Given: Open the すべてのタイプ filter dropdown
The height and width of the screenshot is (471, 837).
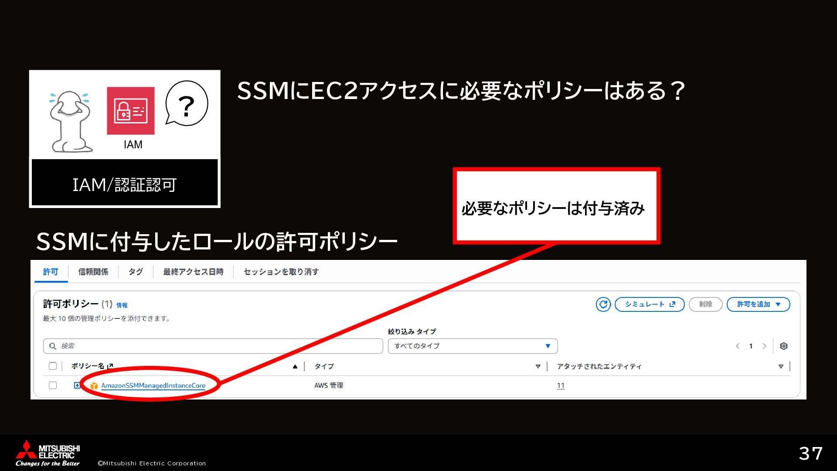Looking at the screenshot, I should 473,346.
